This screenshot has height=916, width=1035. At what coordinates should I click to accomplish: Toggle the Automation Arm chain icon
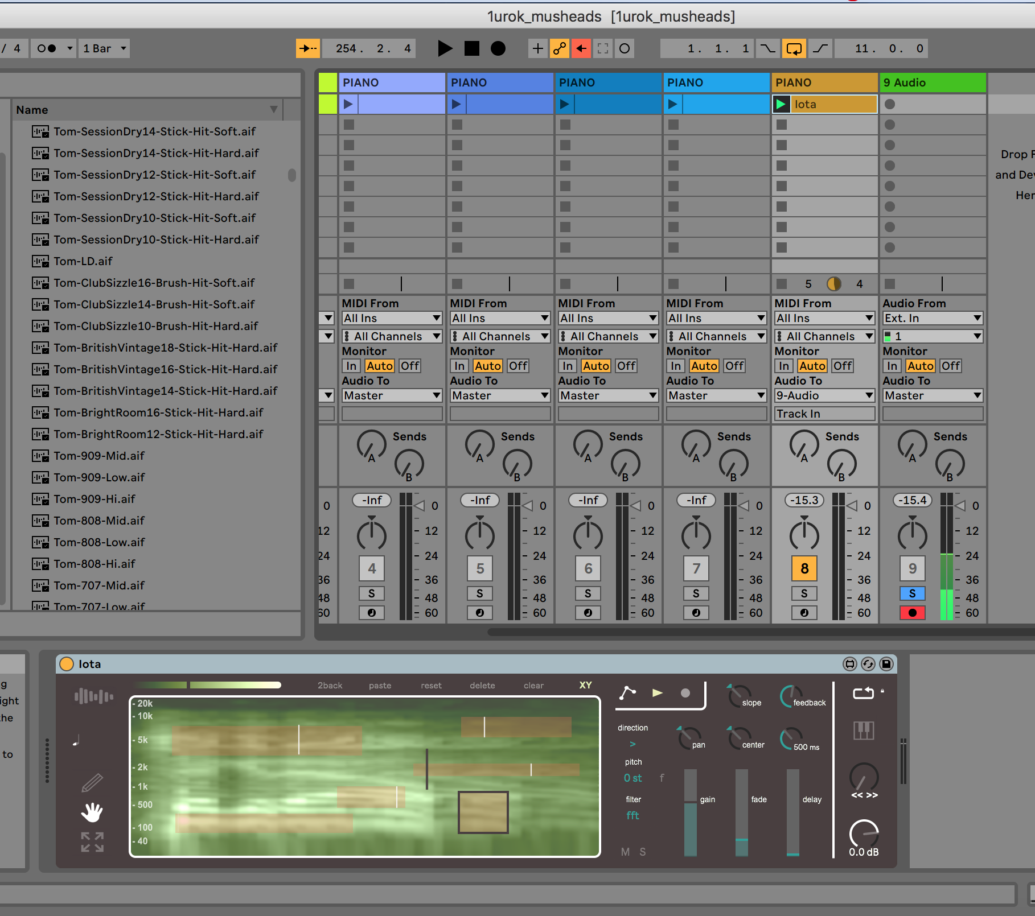click(560, 48)
